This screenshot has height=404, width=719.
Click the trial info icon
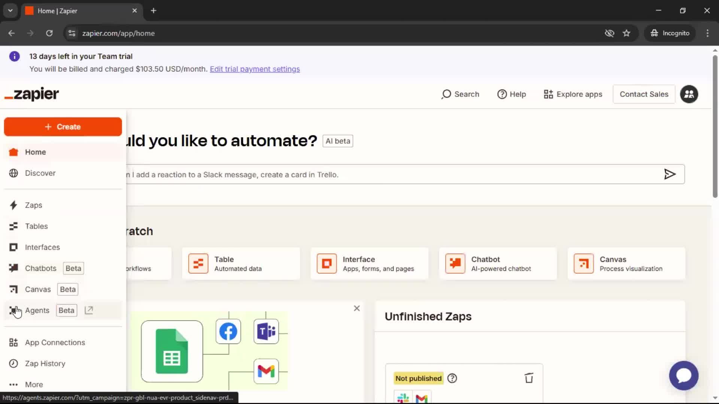pos(14,56)
